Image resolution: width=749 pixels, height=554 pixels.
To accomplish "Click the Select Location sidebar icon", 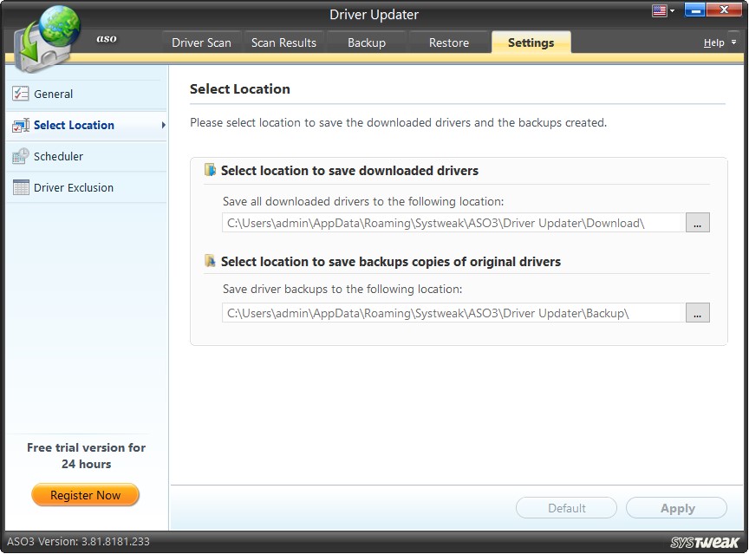I will tap(19, 125).
